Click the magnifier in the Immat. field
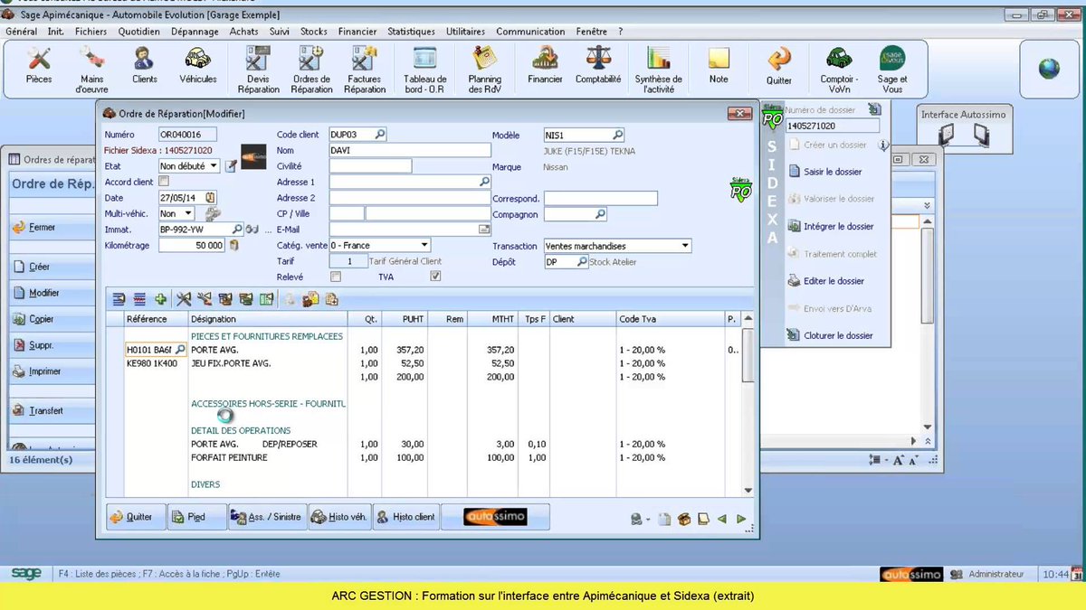Screen dimensions: 1086x610 [238, 230]
